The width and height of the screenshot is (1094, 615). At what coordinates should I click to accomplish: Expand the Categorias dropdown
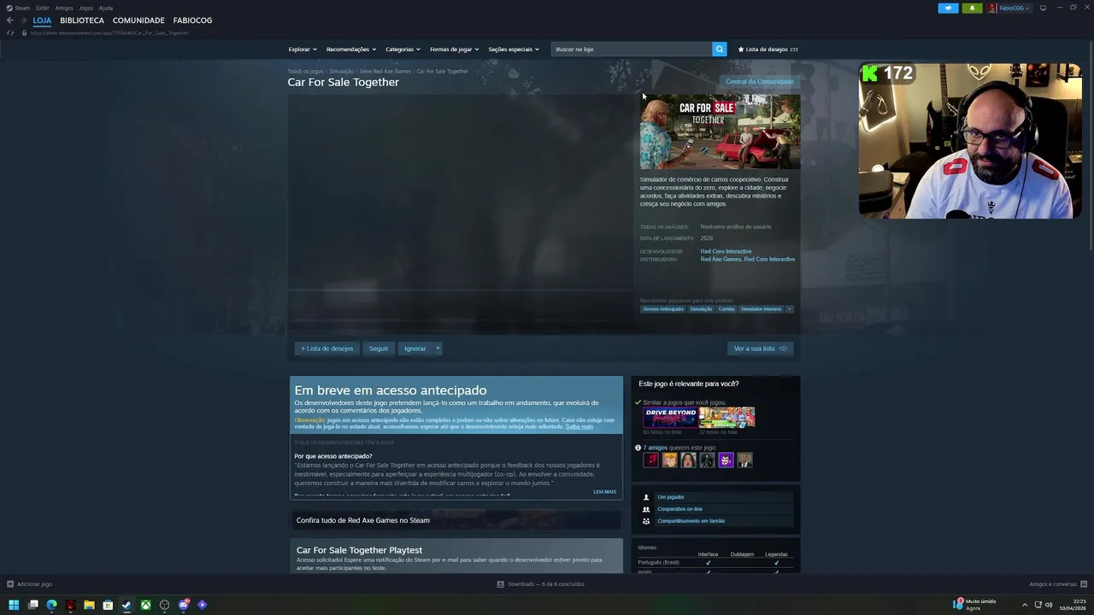point(403,50)
